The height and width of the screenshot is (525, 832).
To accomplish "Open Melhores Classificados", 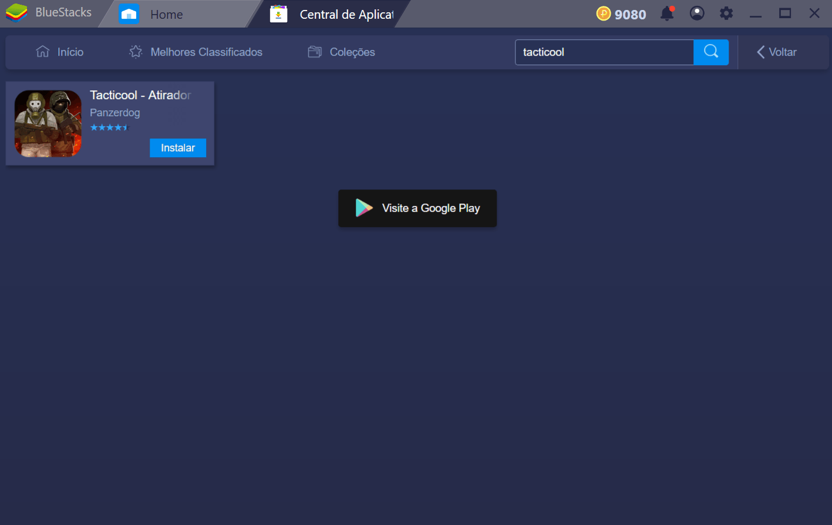I will coord(196,52).
